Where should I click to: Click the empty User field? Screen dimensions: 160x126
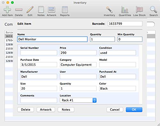coord(78,76)
